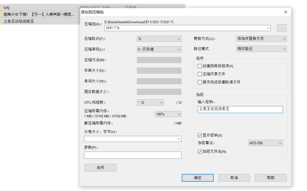This screenshot has height=191, width=307.
Task: Open the 压缩格式 7z dropdown
Action: pyautogui.click(x=159, y=39)
